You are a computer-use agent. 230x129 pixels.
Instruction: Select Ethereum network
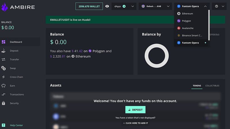point(191,14)
